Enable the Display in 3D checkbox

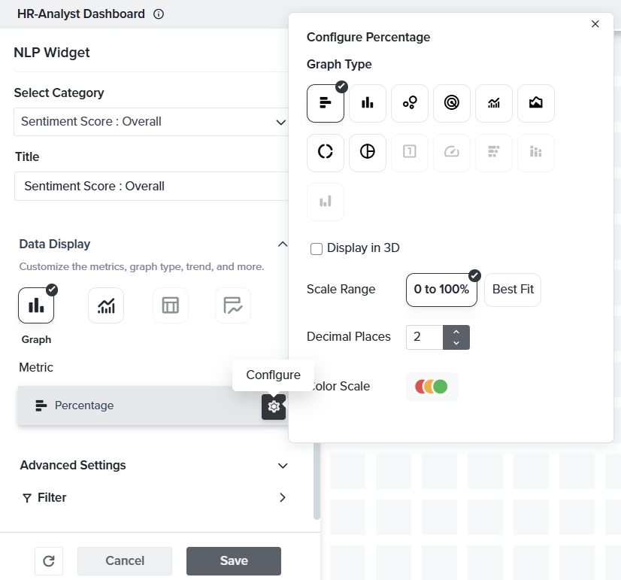tap(317, 248)
